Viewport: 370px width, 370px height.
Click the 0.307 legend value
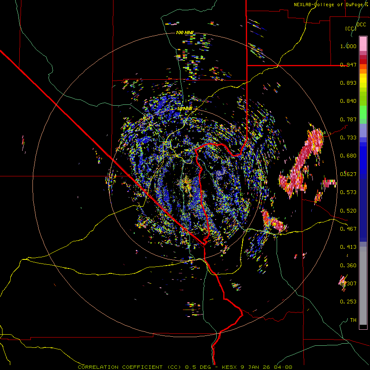(348, 283)
